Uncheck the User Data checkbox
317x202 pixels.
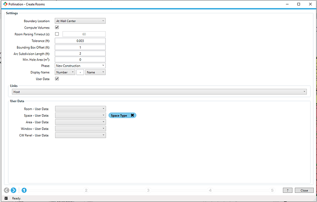coord(57,79)
